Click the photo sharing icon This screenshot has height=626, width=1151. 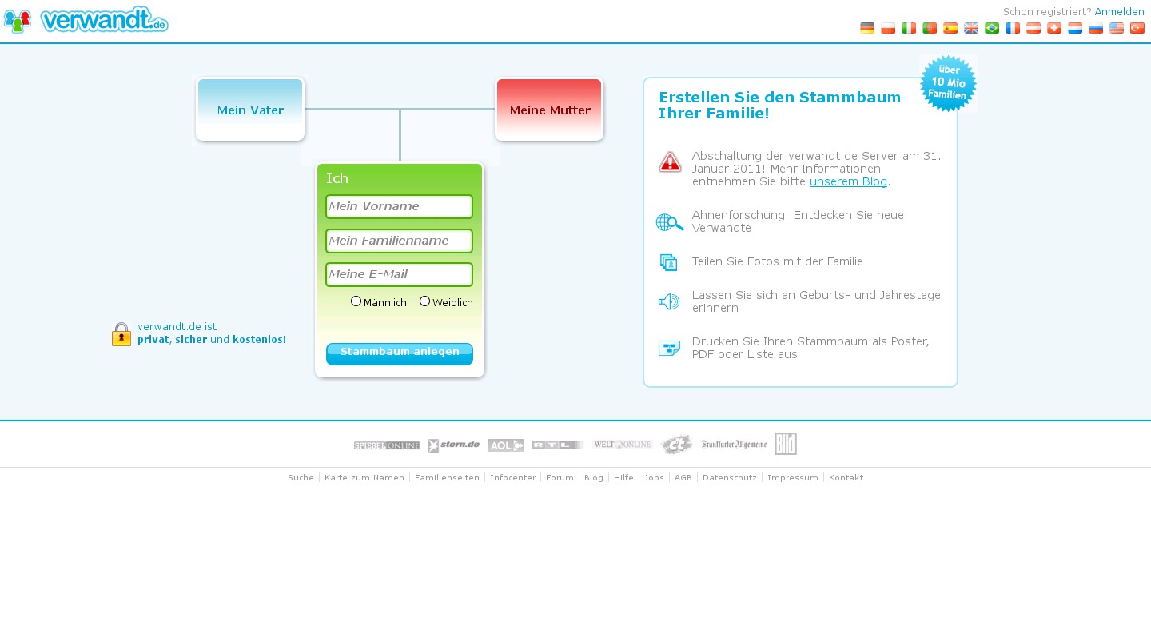pyautogui.click(x=668, y=262)
